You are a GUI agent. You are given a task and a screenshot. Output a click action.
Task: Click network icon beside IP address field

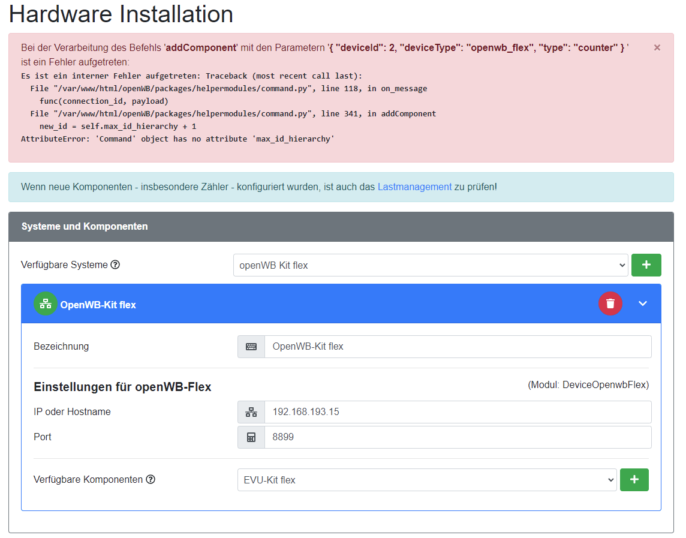[x=251, y=413]
